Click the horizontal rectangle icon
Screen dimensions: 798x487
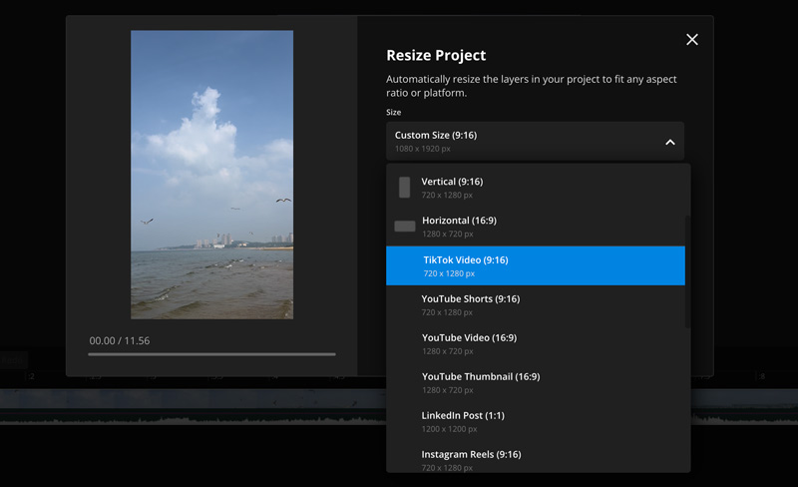[x=405, y=227]
